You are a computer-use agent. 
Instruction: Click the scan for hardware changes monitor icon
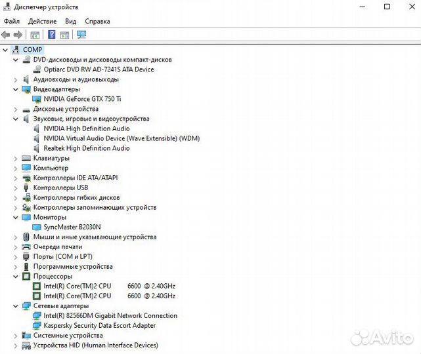[81, 35]
